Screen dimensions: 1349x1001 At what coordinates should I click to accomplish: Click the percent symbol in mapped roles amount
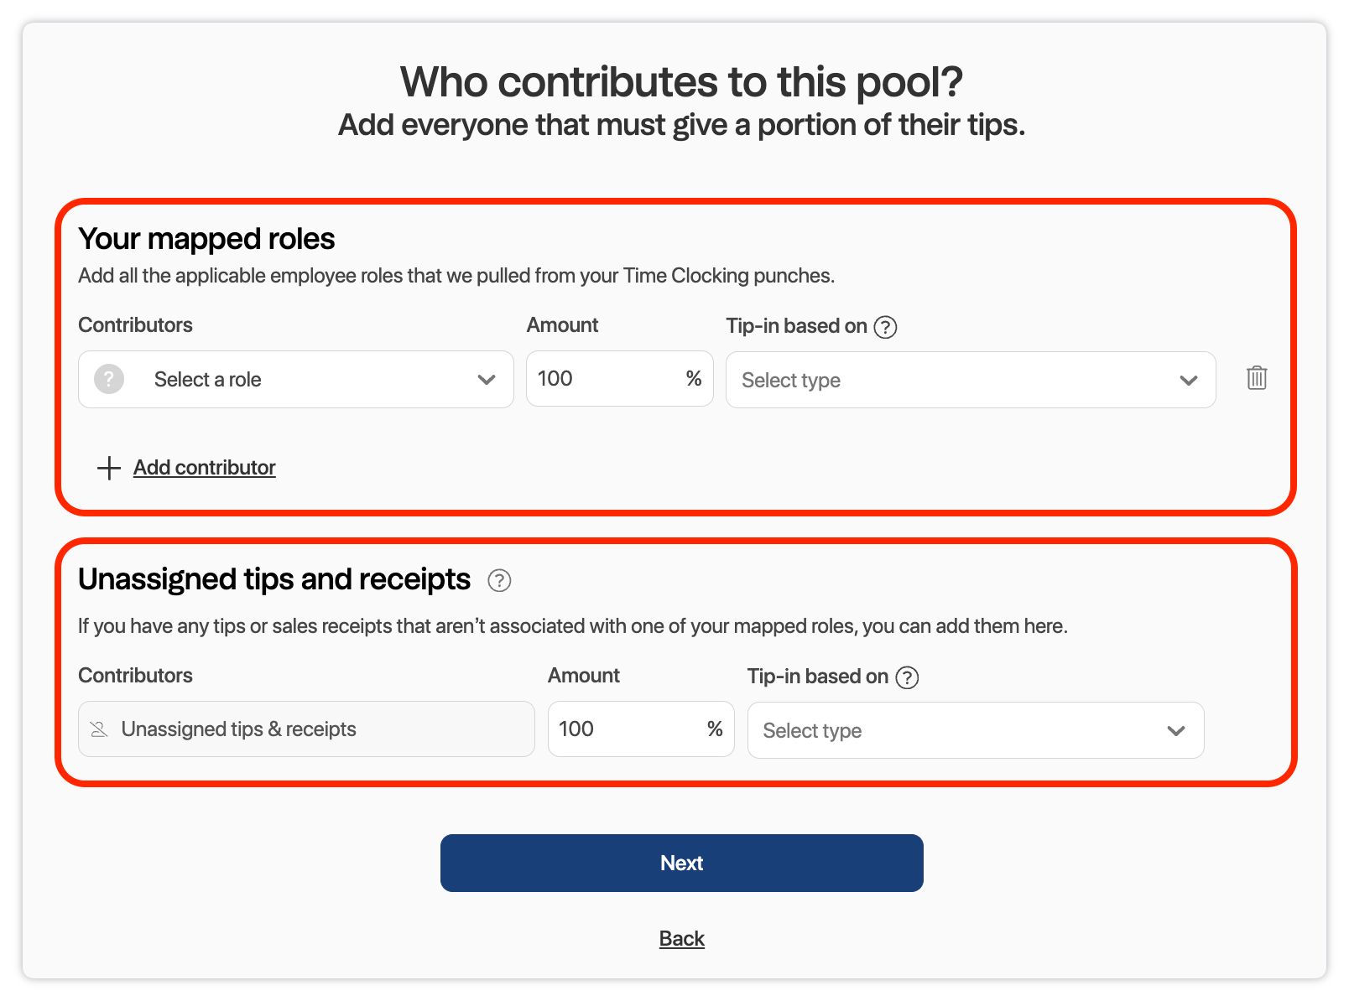[694, 379]
